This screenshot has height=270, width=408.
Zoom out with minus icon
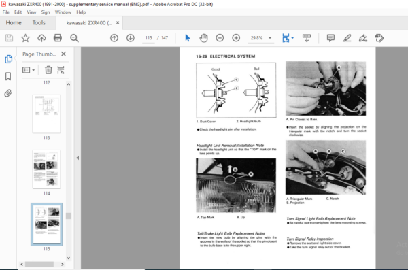[220, 38]
